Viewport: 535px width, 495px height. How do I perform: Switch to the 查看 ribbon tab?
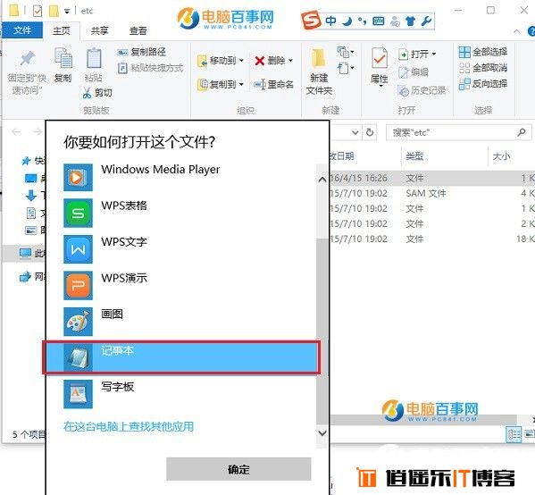coord(138,30)
